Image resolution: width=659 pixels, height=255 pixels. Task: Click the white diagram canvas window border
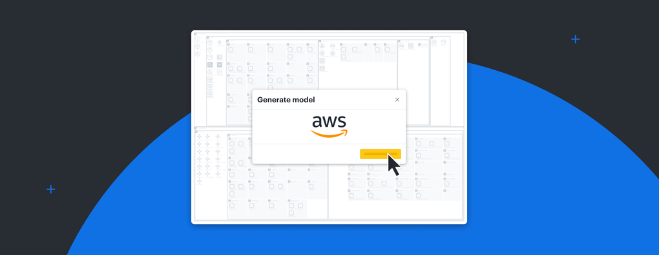329,31
